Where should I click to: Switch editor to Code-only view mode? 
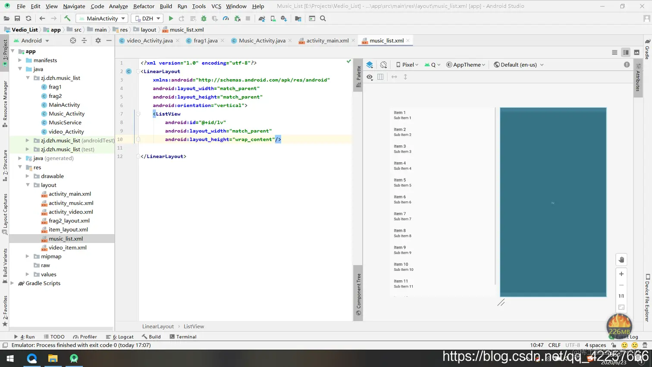(614, 52)
